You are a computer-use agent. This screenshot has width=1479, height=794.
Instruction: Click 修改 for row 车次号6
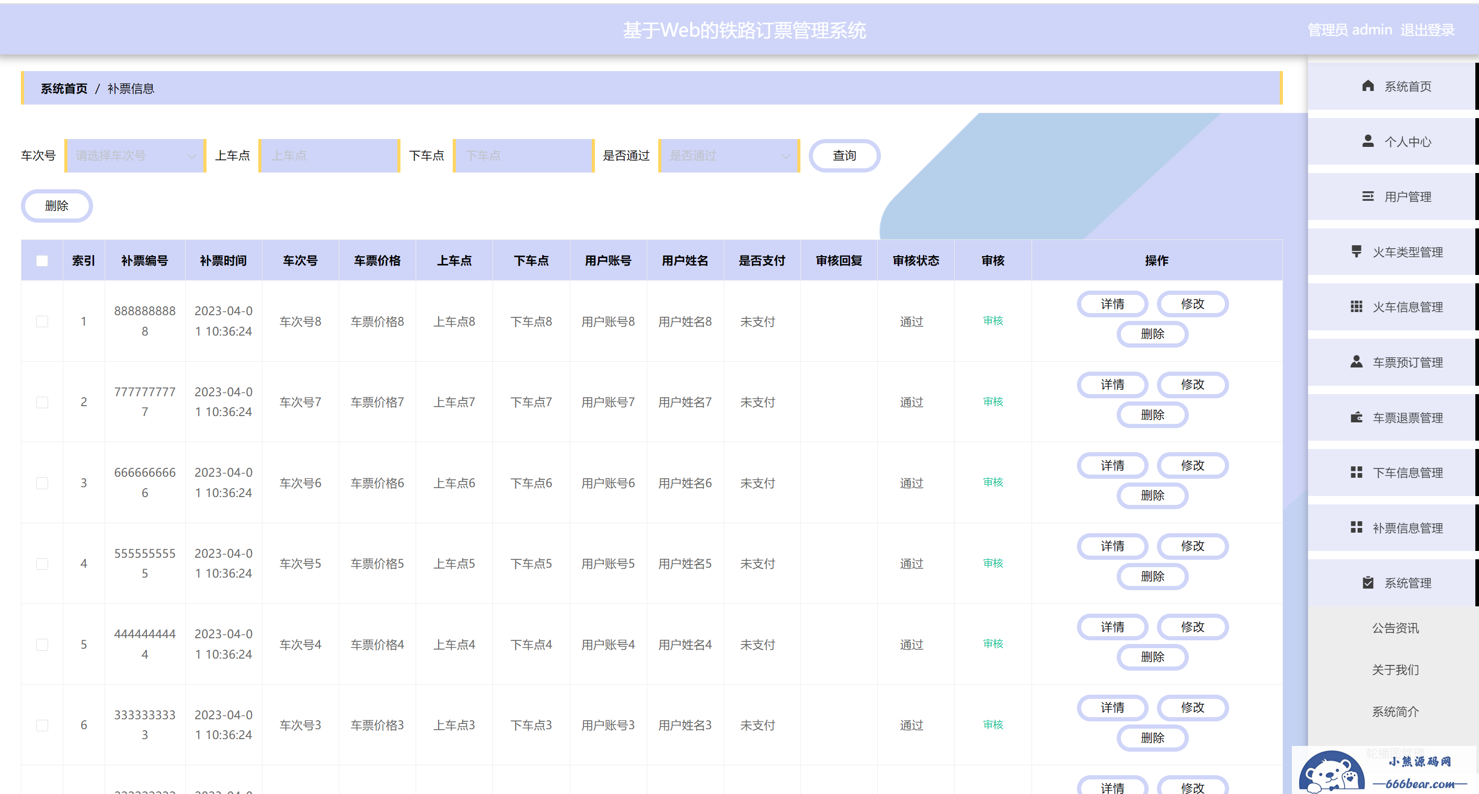click(1193, 465)
